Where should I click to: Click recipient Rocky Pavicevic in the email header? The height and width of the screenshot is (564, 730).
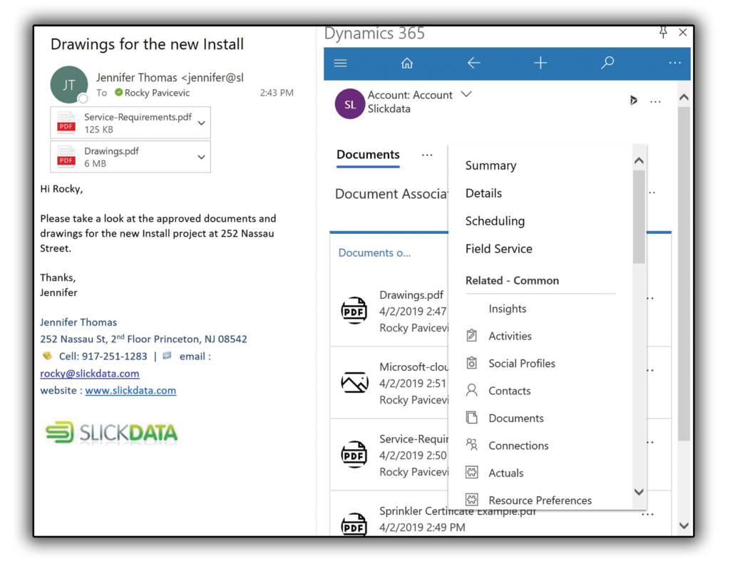[157, 93]
